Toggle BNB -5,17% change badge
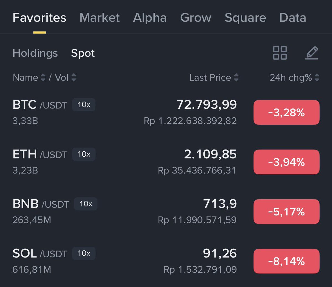The height and width of the screenshot is (287, 332). click(x=286, y=211)
